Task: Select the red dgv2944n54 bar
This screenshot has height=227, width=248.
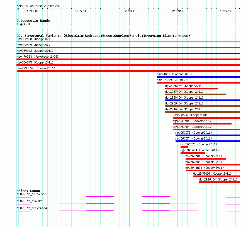Action: [x=213, y=170]
